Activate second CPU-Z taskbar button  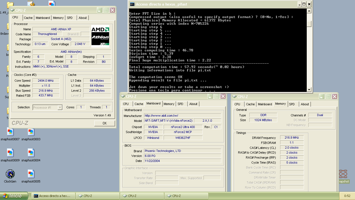point(141,196)
